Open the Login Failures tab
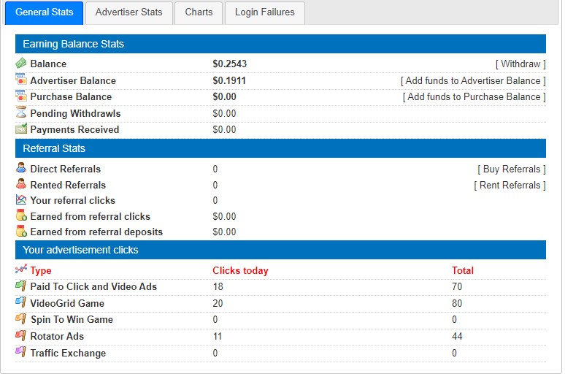This screenshot has height=374, width=565. coord(264,12)
